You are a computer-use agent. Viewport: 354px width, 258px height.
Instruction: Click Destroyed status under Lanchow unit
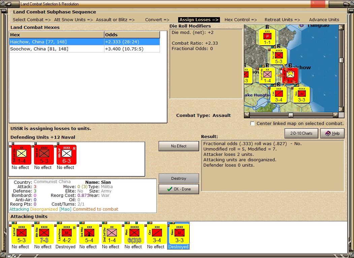[65, 247]
